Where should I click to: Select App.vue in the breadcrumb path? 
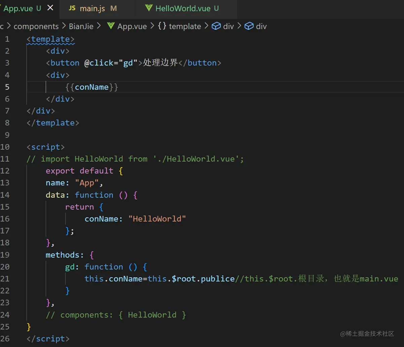[x=132, y=26]
